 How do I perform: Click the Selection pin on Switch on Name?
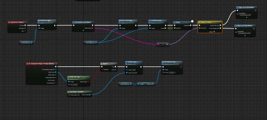pos(200,28)
